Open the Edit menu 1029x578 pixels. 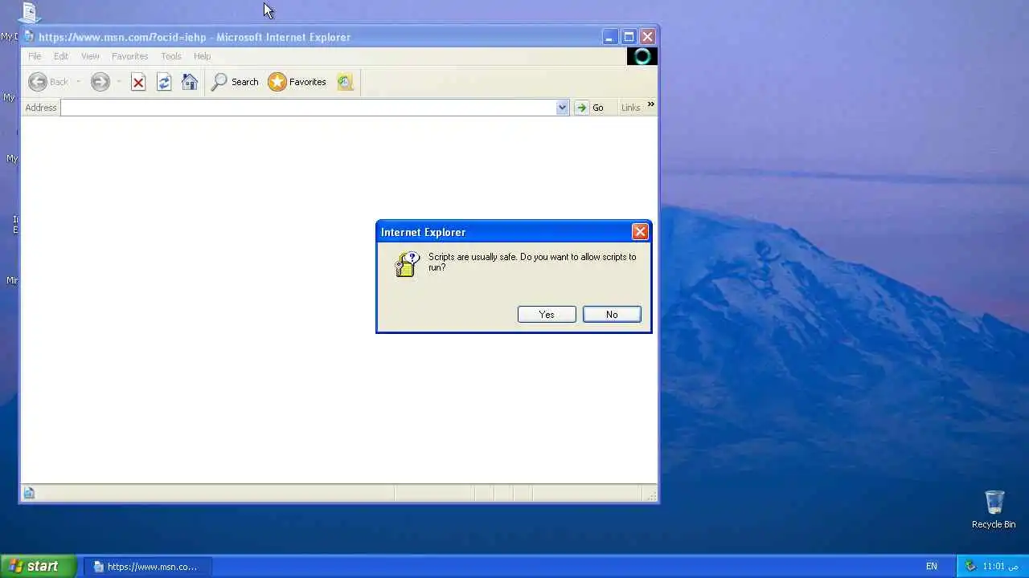(61, 56)
